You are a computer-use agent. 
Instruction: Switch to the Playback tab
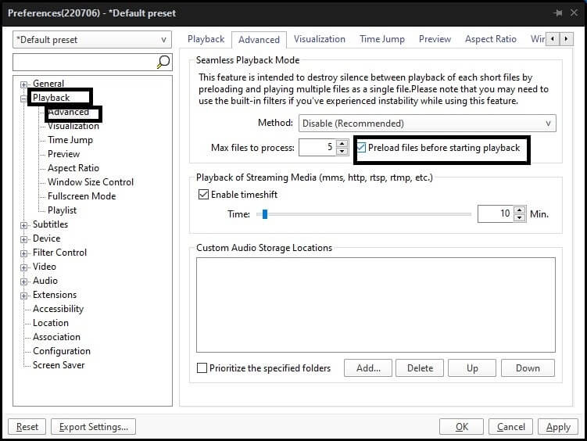click(206, 39)
